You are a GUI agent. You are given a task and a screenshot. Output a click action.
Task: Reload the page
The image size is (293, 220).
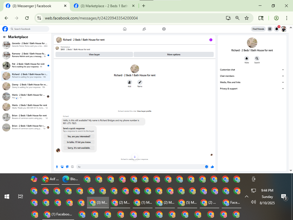click(x=27, y=18)
